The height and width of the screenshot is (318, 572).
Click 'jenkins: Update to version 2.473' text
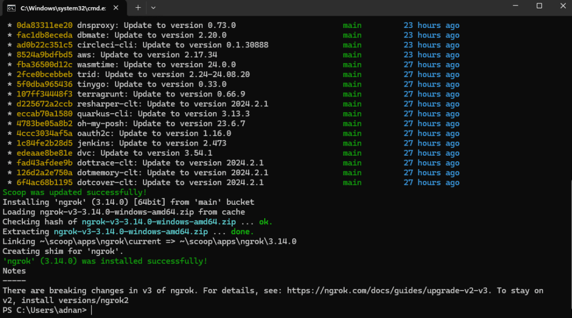(152, 143)
